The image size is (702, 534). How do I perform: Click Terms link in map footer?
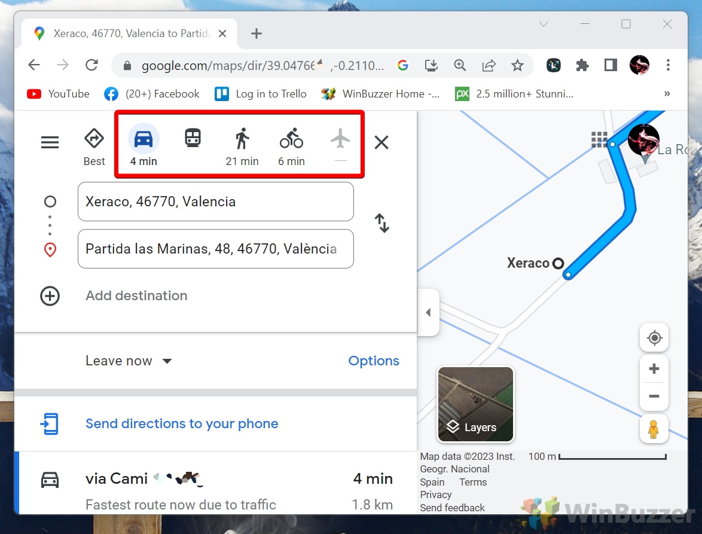473,482
